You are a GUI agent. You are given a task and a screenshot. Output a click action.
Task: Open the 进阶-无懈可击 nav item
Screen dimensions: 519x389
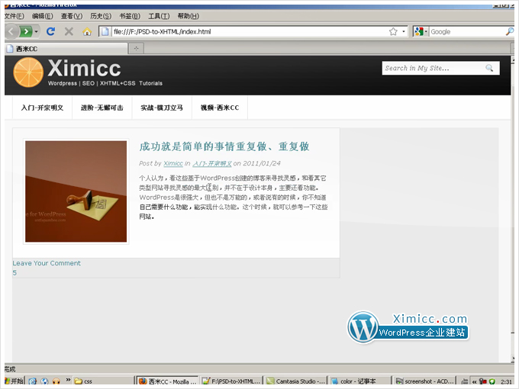[x=102, y=108]
